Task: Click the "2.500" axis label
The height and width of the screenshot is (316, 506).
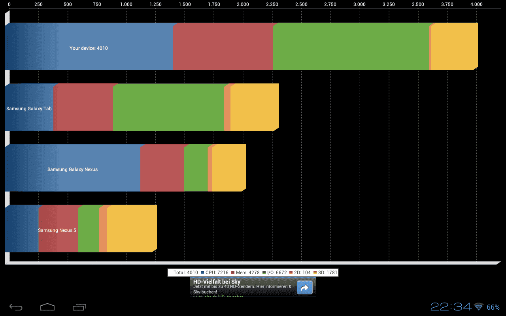Action: point(301,4)
